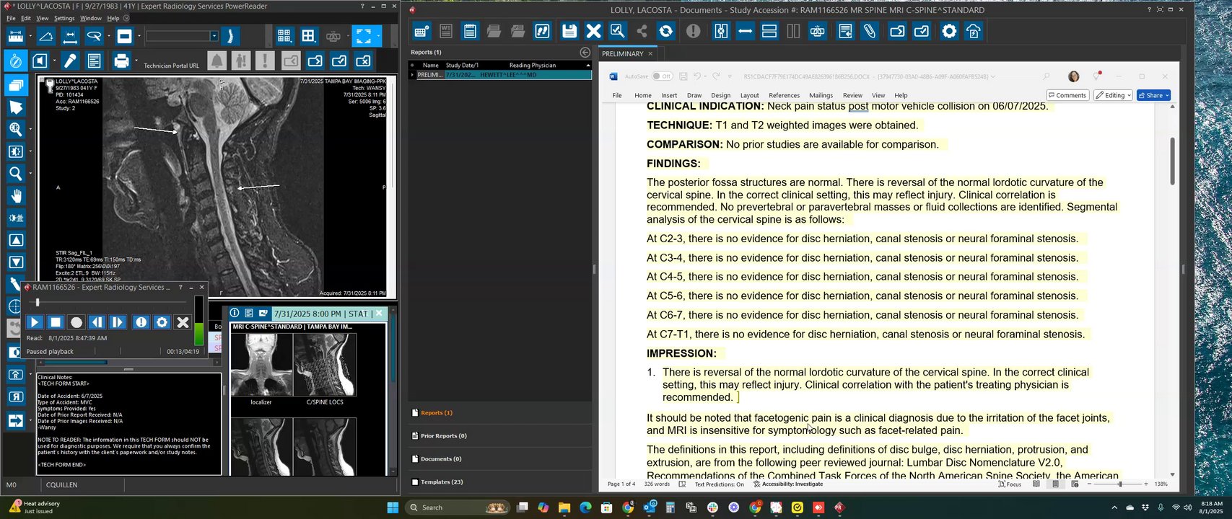Open the Documents (0) section
The width and height of the screenshot is (1232, 519).
point(441,459)
